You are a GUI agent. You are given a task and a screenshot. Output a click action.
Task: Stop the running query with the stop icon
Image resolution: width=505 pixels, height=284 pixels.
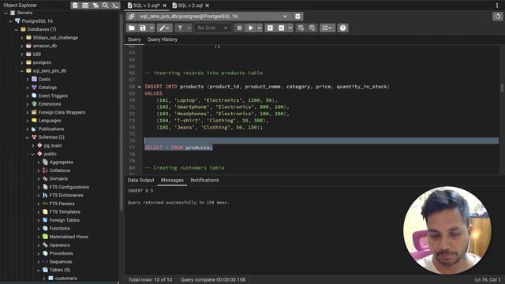(239, 28)
